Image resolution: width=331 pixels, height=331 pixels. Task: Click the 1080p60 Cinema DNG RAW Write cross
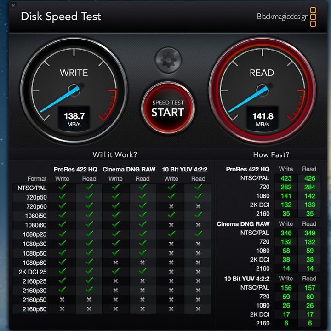click(115, 263)
